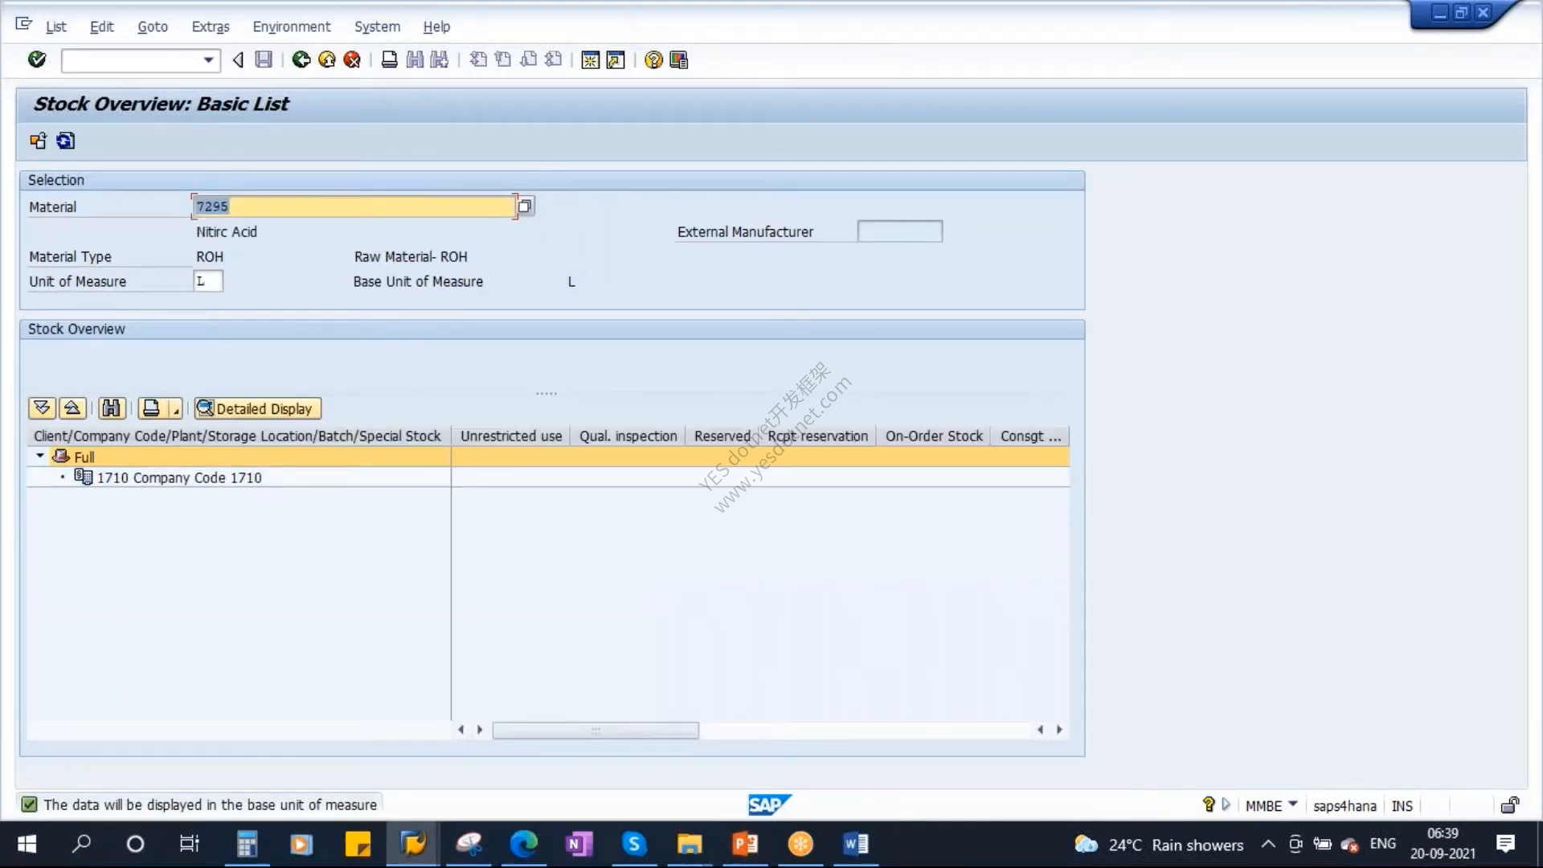Open the MMBE status dropdown

click(1292, 804)
